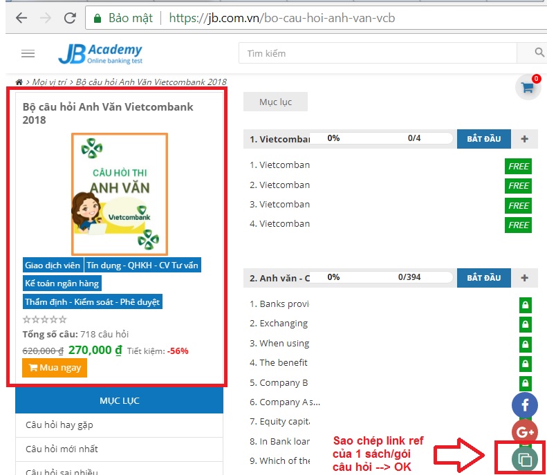This screenshot has width=547, height=475.
Task: Click Bộ câu hỏi Anh Văn Vietcombank 2018 breadcrumb
Action: [x=151, y=82]
